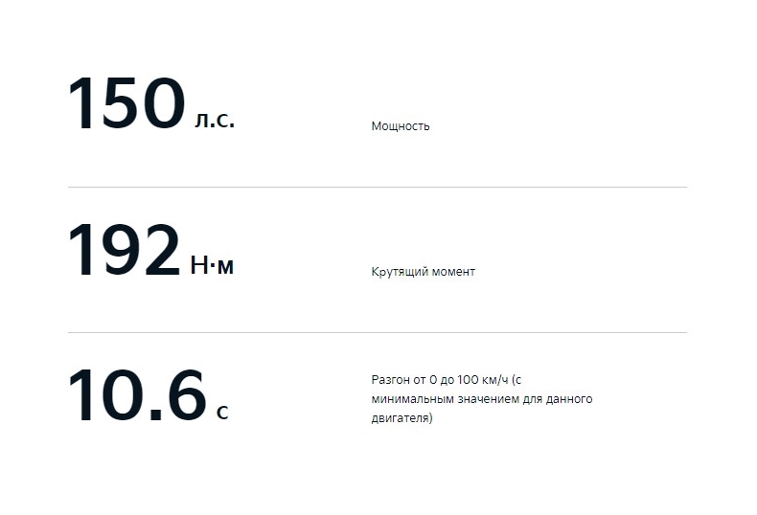Select the Н·м torque unit
Screen dimensions: 757x515
pos(212,266)
